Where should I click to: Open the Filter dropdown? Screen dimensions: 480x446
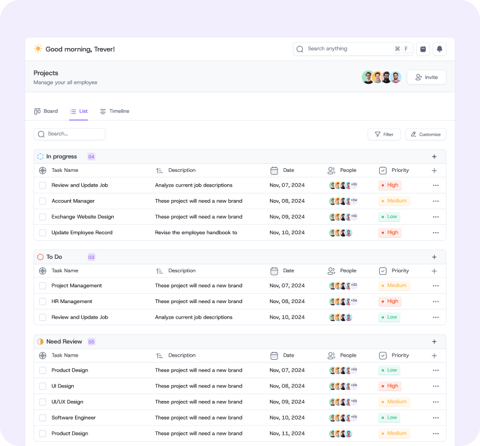384,134
